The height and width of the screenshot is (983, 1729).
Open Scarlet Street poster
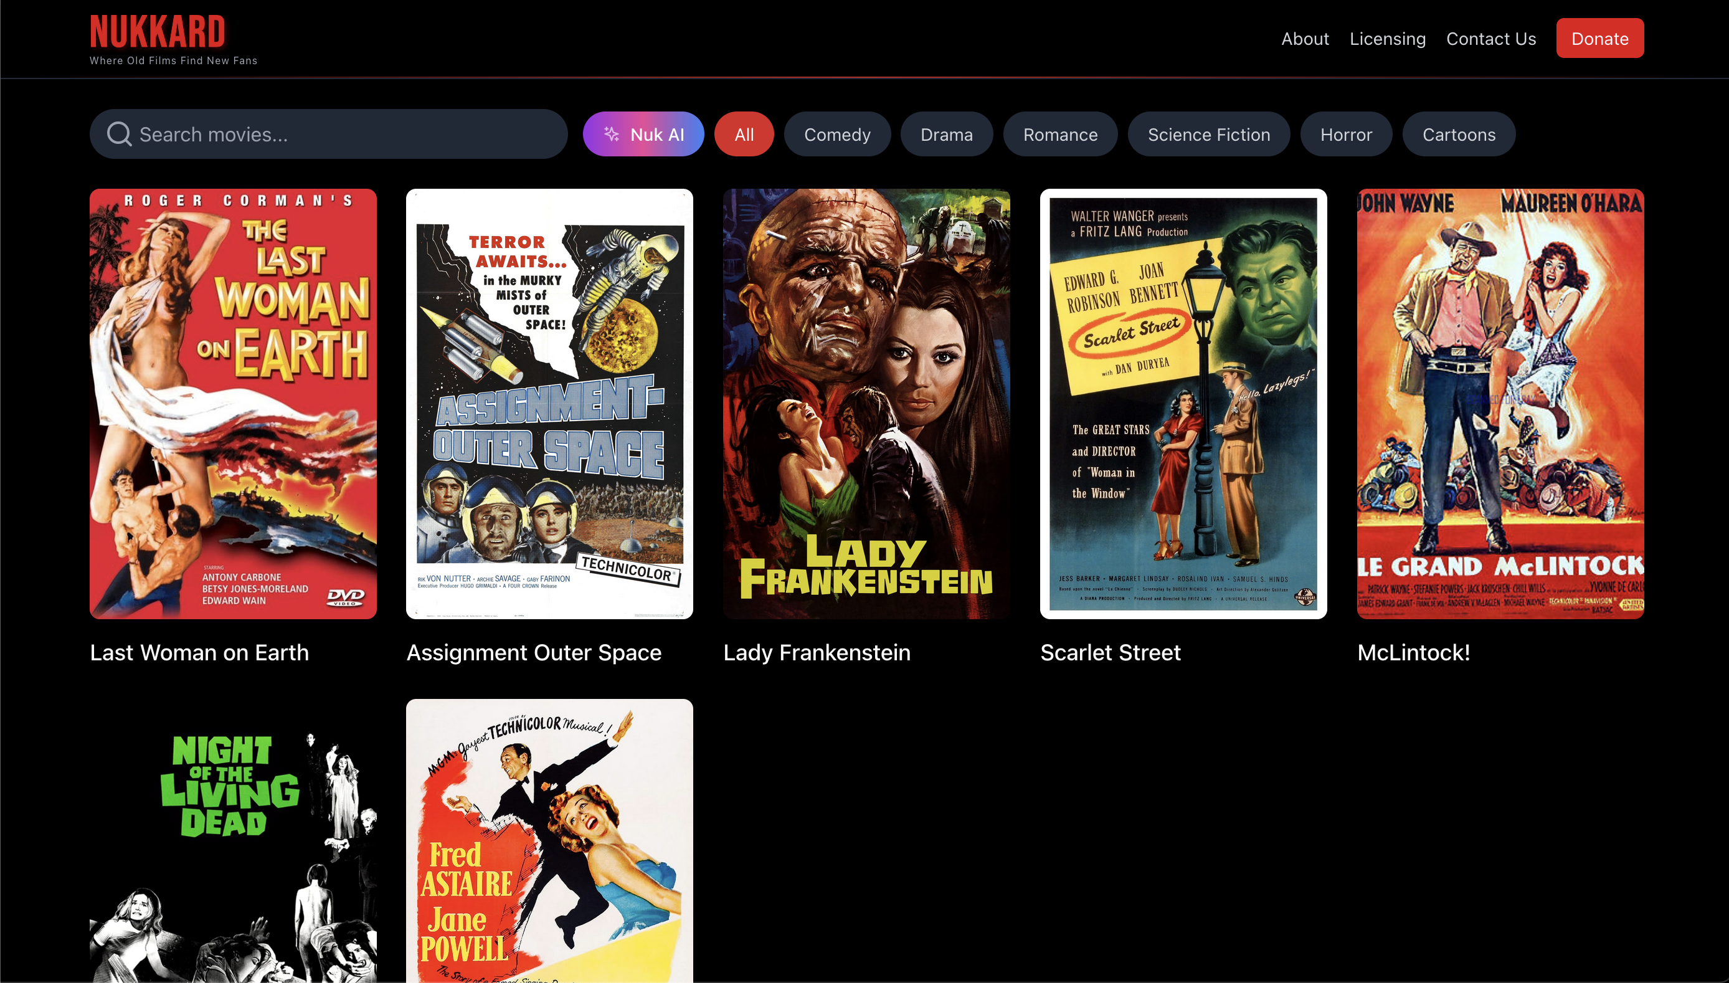pyautogui.click(x=1183, y=404)
